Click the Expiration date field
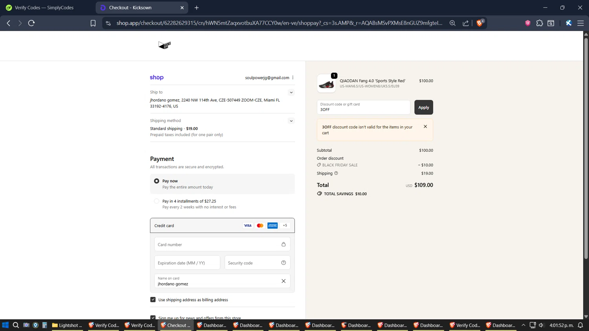The height and width of the screenshot is (331, 589). coord(187,263)
